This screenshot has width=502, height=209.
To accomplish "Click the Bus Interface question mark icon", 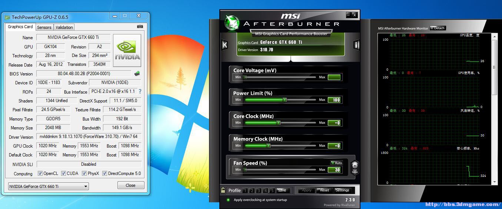I will [140, 92].
